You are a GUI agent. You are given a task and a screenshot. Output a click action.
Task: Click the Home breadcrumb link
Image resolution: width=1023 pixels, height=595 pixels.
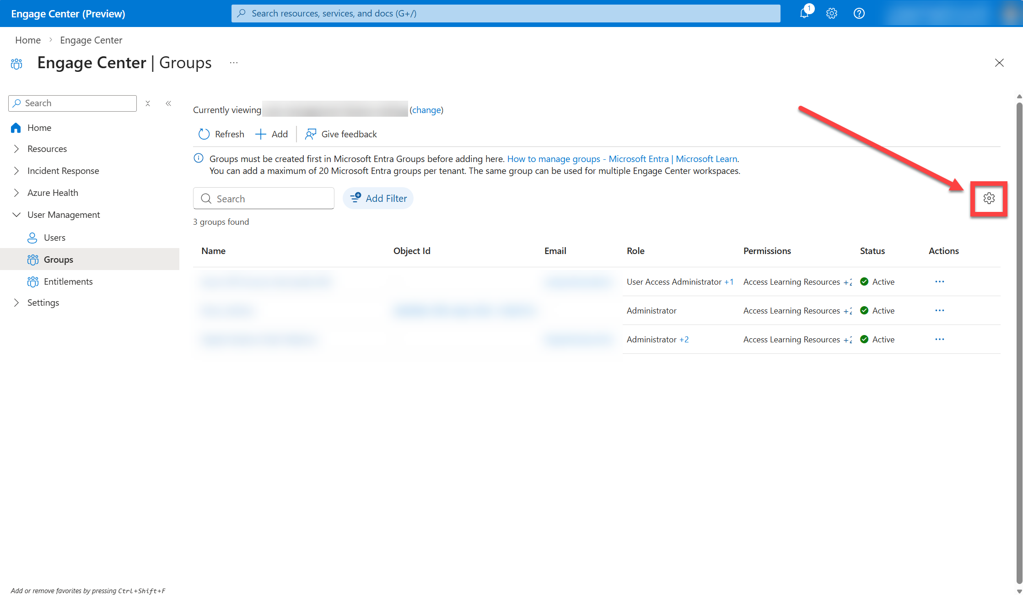[x=28, y=40]
